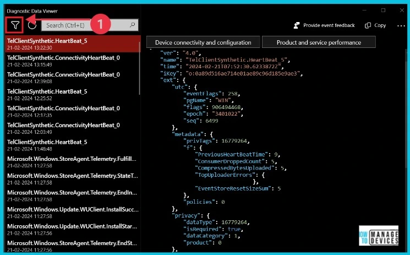Click the "seq": 6499 line
The width and height of the screenshot is (410, 255).
pos(200,121)
